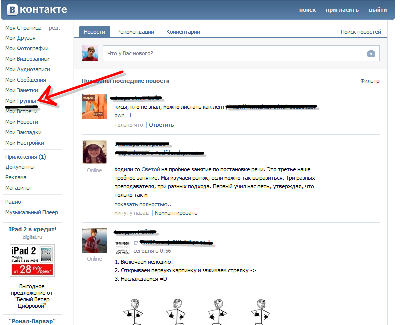Screen dimensions: 409x325
Task: Click Комментировать under the post
Action: 176,213
